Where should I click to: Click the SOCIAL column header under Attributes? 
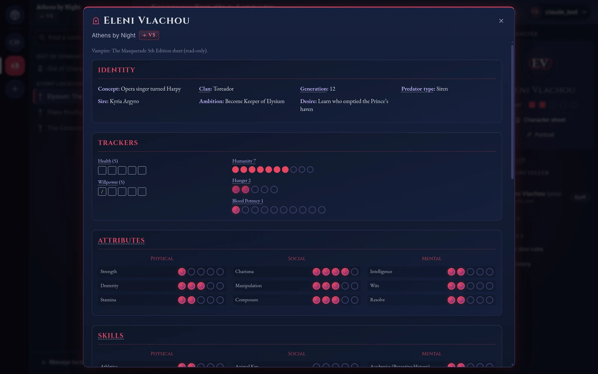point(297,258)
